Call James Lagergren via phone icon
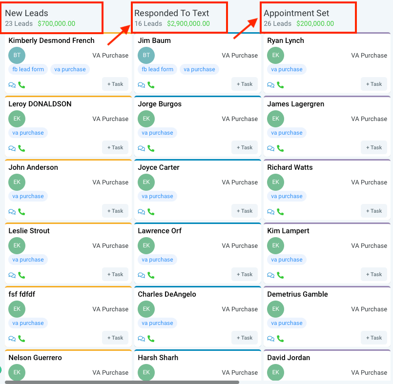 coord(280,148)
